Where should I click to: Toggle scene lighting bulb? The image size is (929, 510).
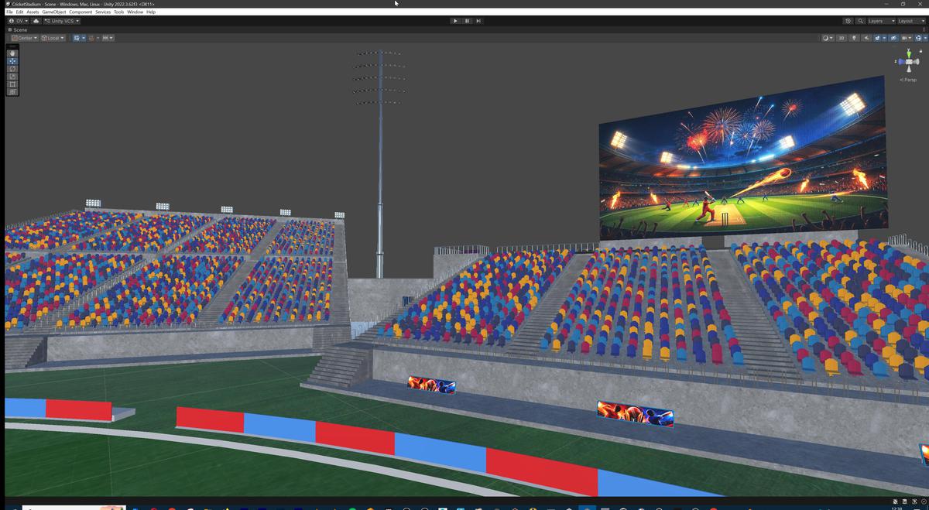(x=854, y=38)
